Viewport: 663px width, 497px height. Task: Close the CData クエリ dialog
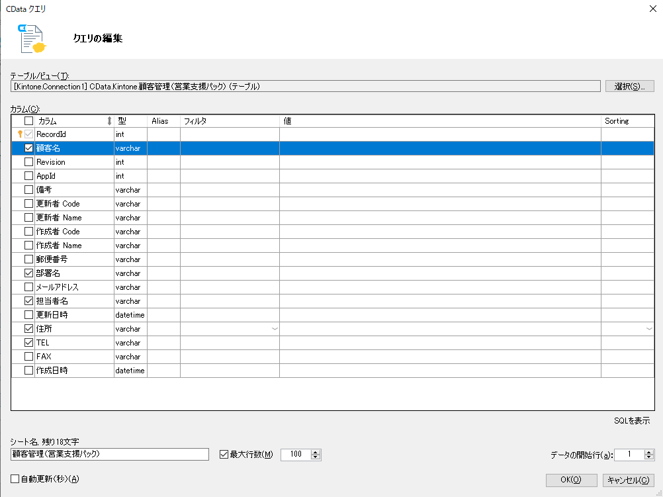(x=653, y=9)
